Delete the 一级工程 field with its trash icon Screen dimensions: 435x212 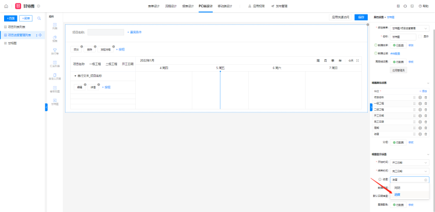(426, 103)
